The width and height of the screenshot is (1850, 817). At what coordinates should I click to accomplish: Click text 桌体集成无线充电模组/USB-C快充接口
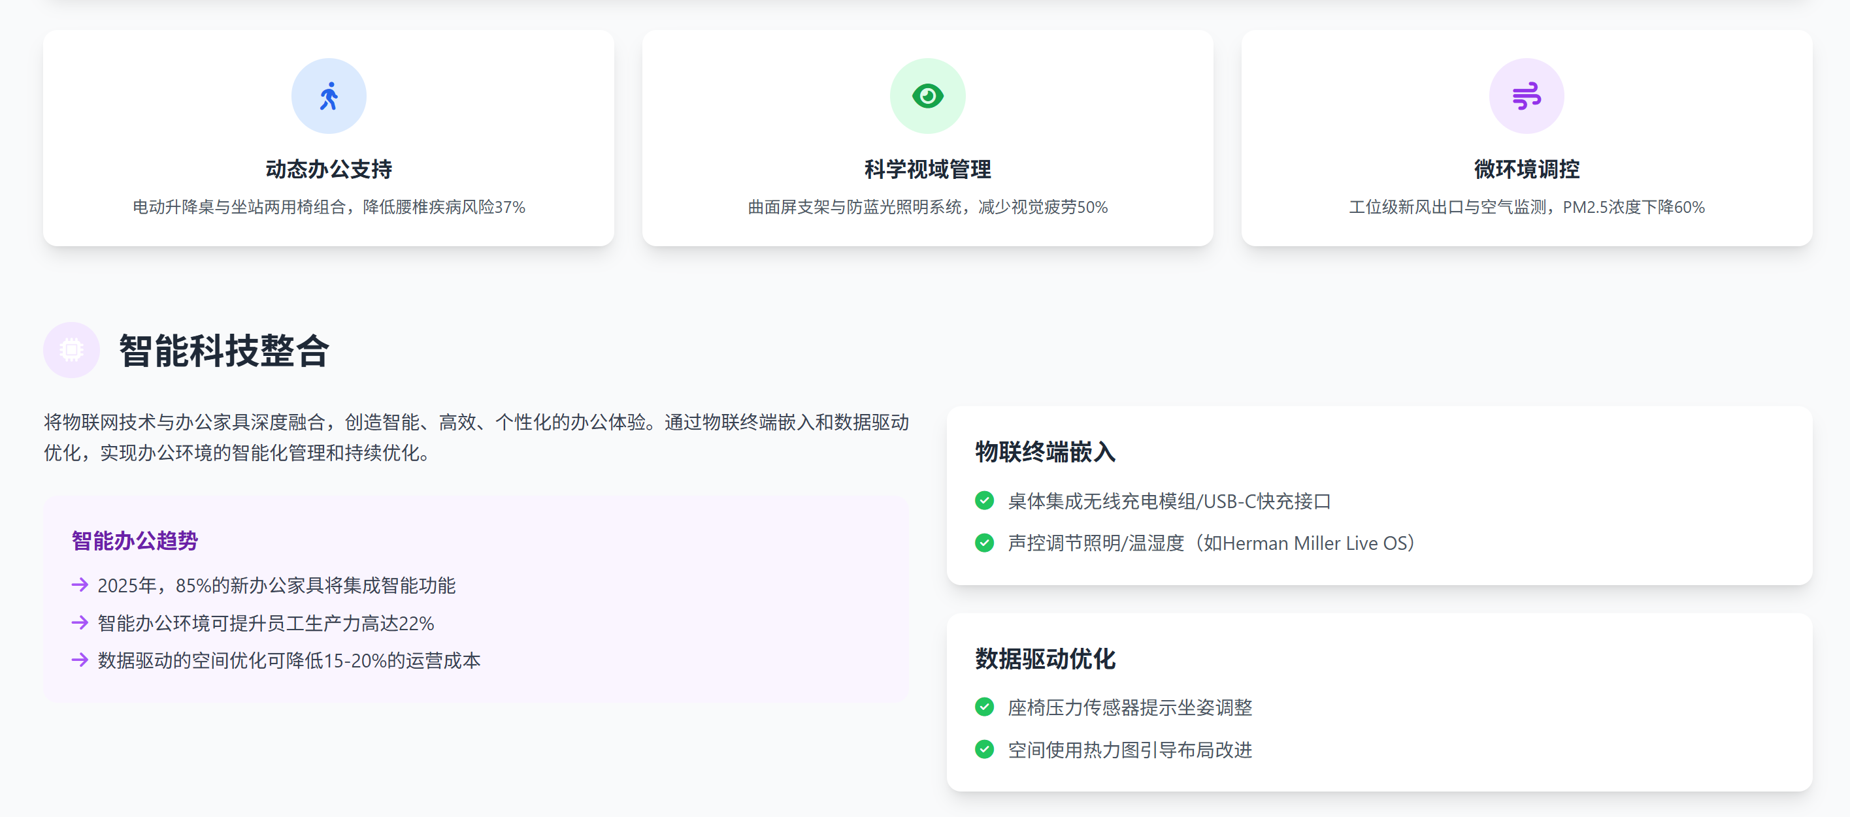[x=1169, y=501]
